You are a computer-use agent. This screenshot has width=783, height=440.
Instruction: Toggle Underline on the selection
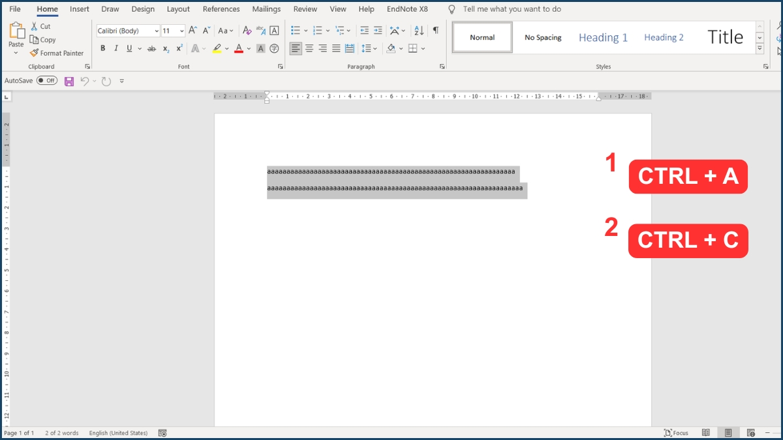click(129, 48)
